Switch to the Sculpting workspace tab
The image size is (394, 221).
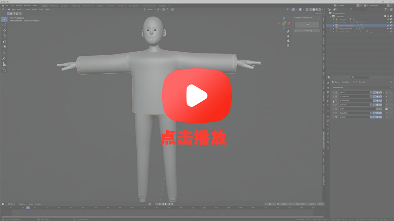(65, 6)
